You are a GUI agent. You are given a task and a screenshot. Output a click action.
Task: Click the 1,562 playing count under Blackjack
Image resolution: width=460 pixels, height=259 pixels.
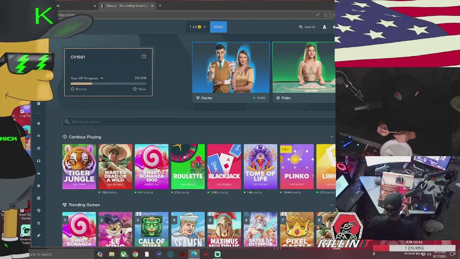(219, 192)
